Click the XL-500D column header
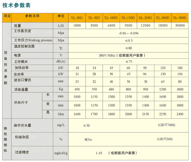This screenshot has height=162, width=191. [x=179, y=18]
